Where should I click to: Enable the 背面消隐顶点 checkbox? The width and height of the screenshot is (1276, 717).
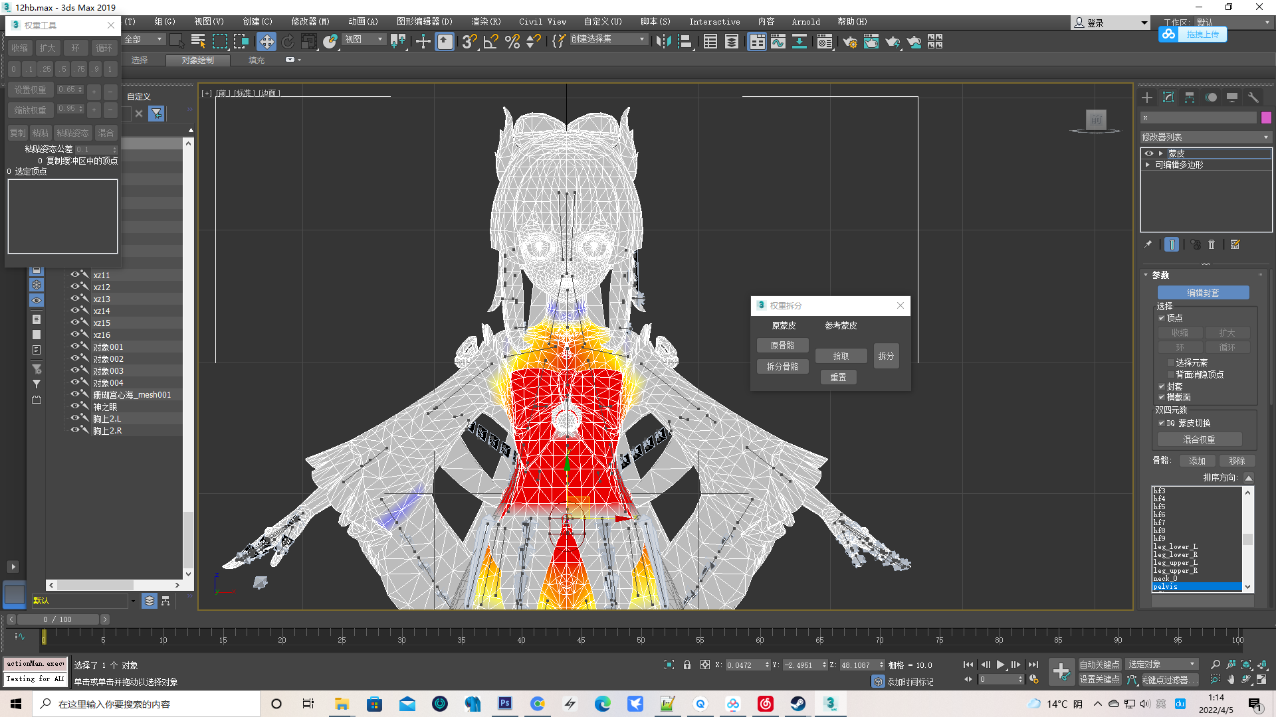1171,374
